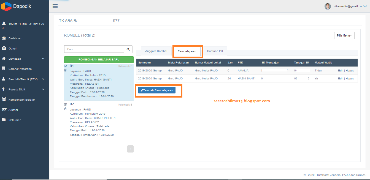Expand the Pendidik/Tendik (PTK) chevron
Image resolution: width=370 pixels, height=180 pixels.
click(43, 79)
